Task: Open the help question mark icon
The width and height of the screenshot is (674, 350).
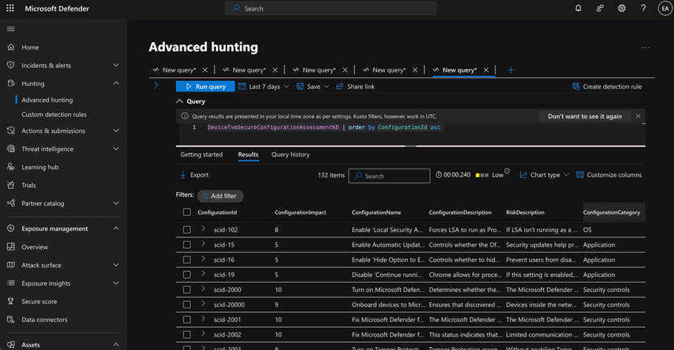Action: pyautogui.click(x=643, y=8)
